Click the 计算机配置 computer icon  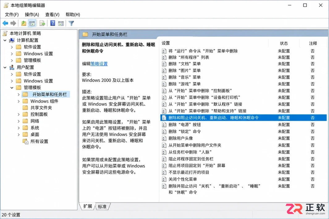pos(12,40)
